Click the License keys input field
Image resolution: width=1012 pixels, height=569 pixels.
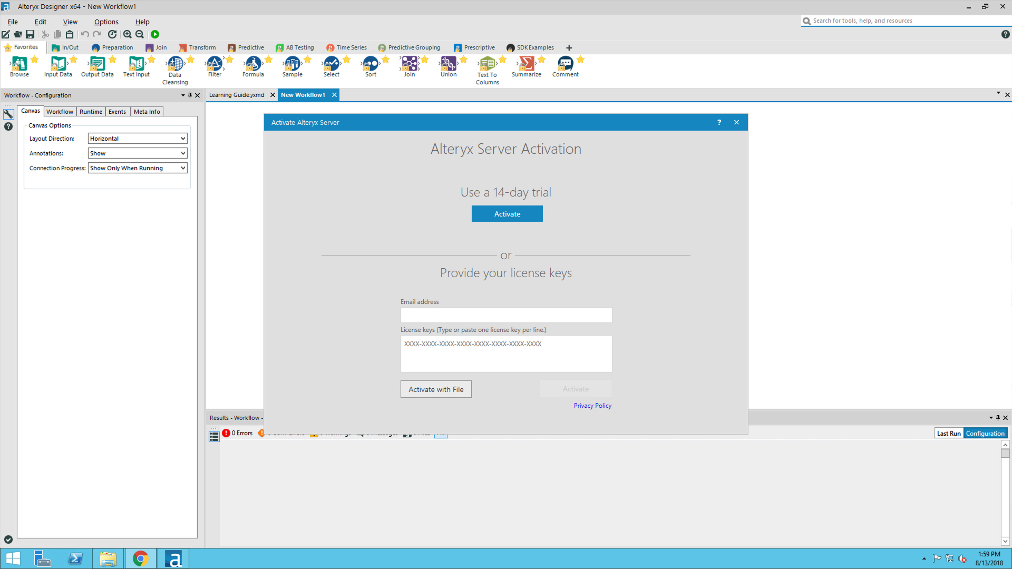pos(505,354)
